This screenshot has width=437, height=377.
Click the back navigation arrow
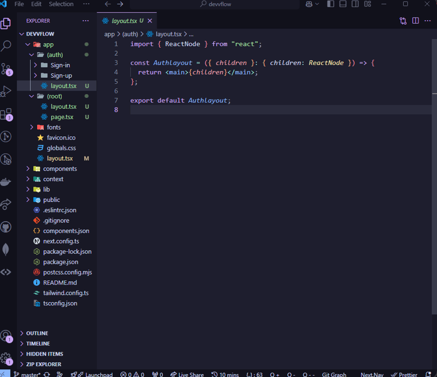107,4
